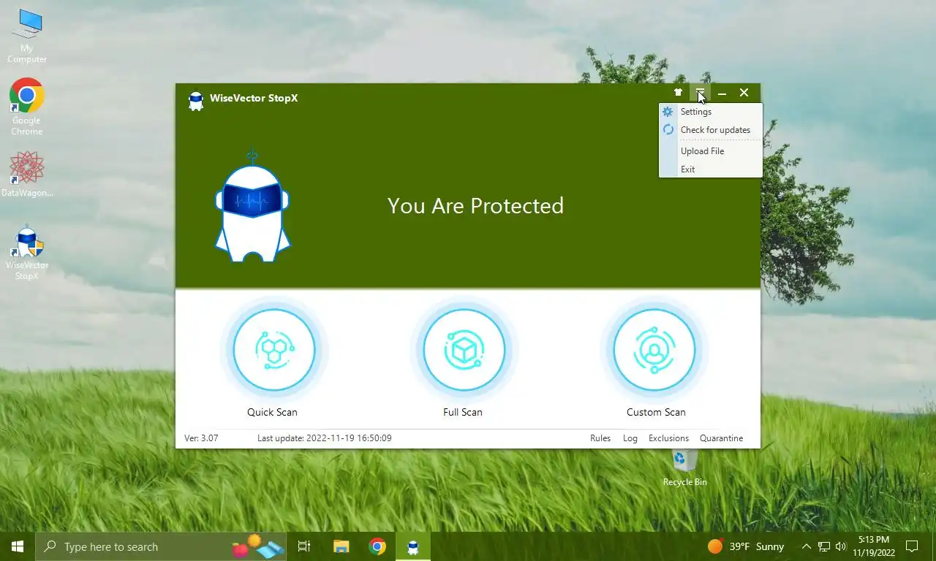This screenshot has width=936, height=561.
Task: Show hidden system tray icons
Action: pyautogui.click(x=807, y=546)
